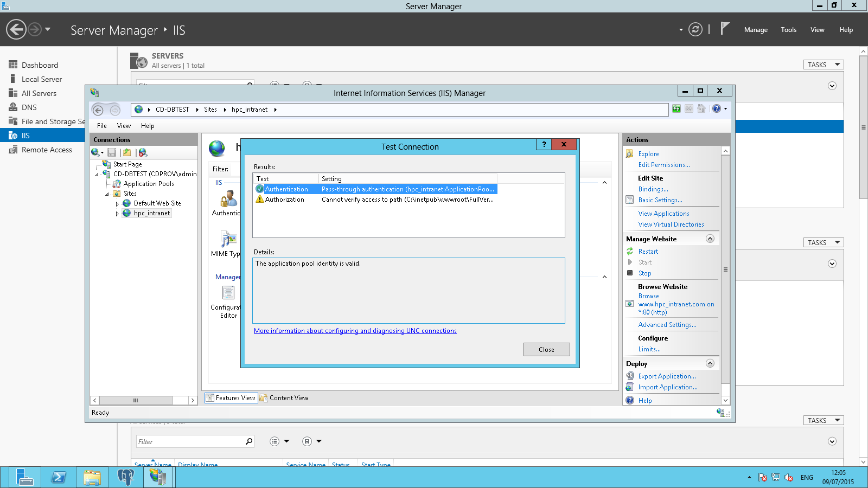Viewport: 868px width, 488px height.
Task: Select Local Server in Server Manager sidebar
Action: (x=42, y=79)
